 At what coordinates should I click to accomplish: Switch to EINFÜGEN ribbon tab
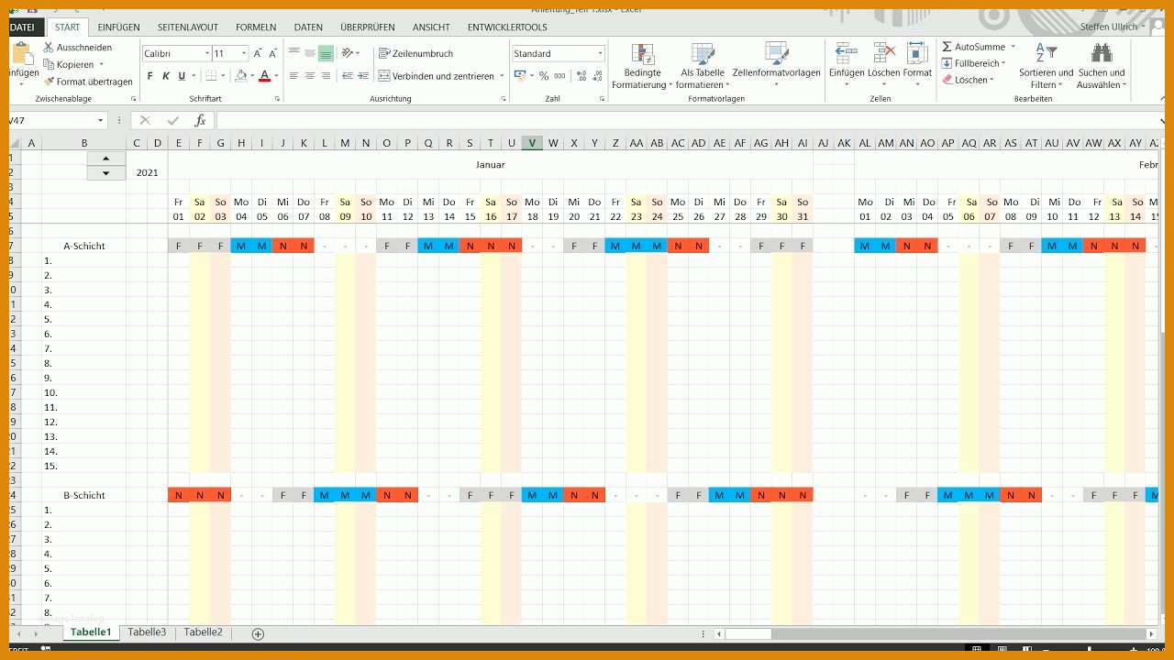pos(118,27)
